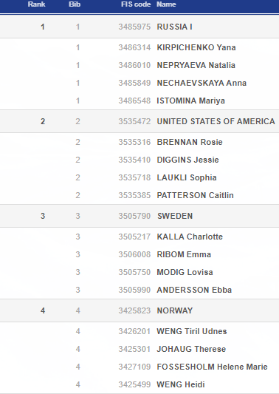
Task: Select JOHAUG Therese row
Action: point(139,349)
